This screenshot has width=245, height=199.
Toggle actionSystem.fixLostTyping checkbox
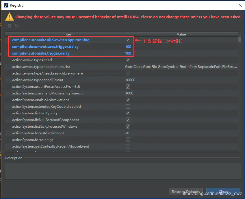click(128, 113)
